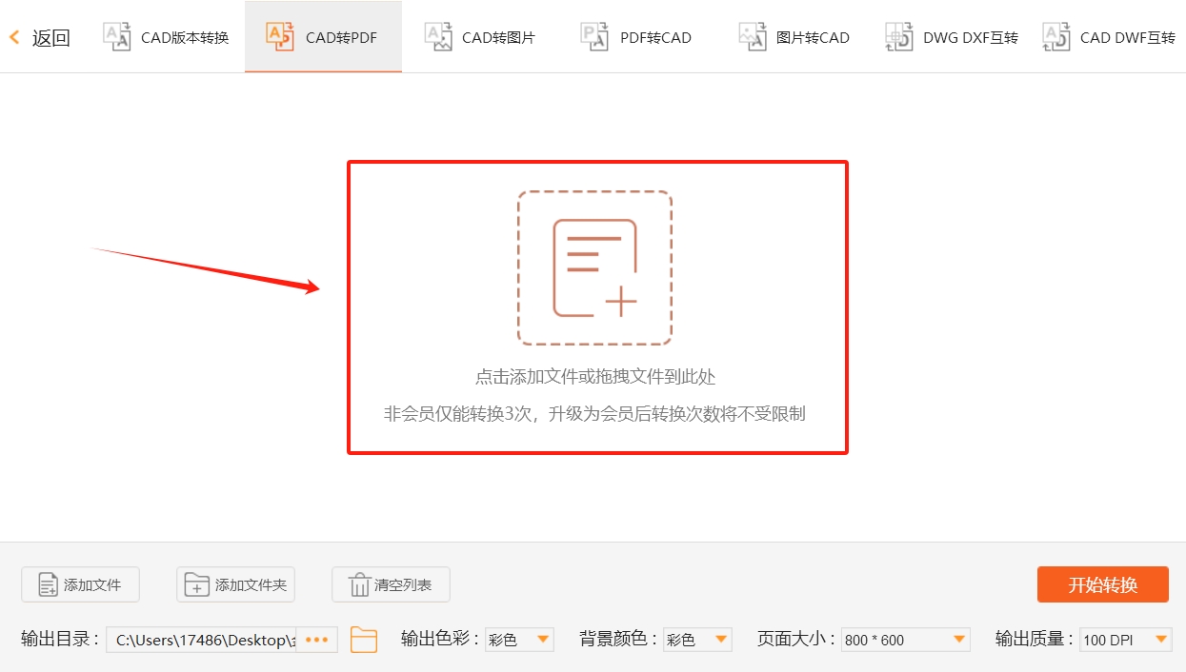The height and width of the screenshot is (672, 1186).
Task: Switch to the CAD转图片 tab
Action: click(x=480, y=37)
